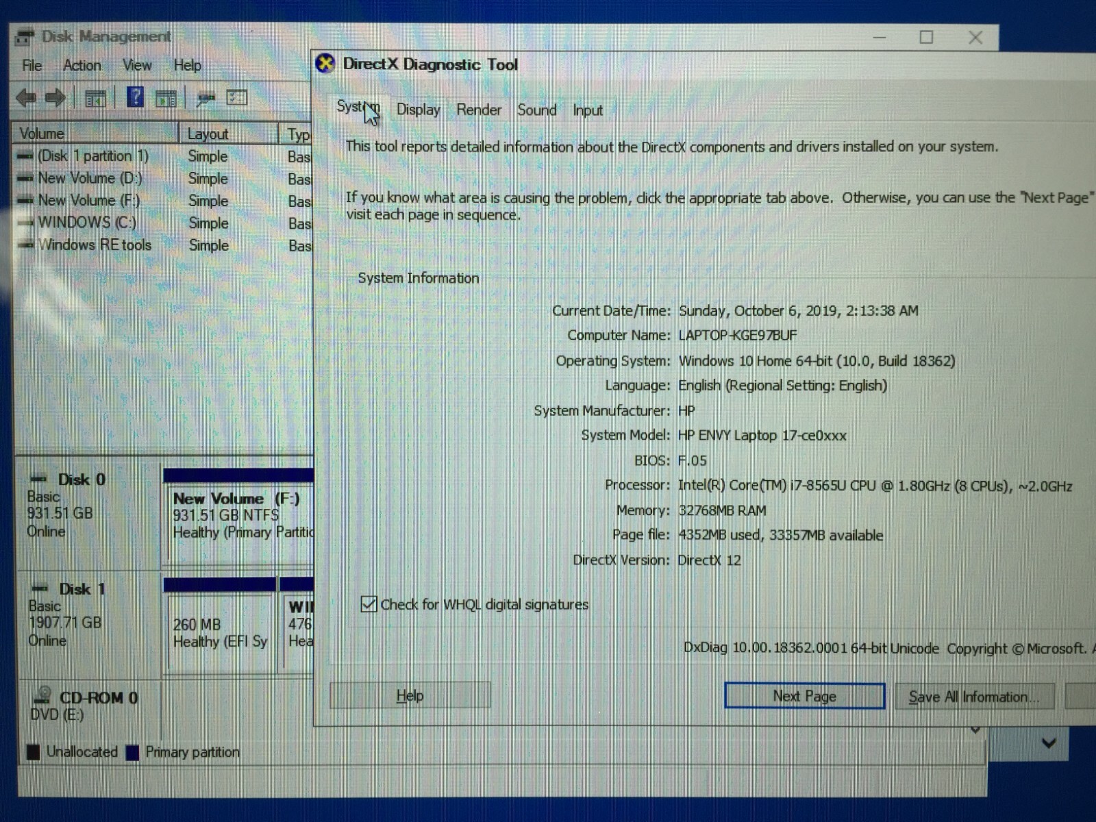The image size is (1096, 822).
Task: Sort by the Layout column header
Action: (229, 134)
